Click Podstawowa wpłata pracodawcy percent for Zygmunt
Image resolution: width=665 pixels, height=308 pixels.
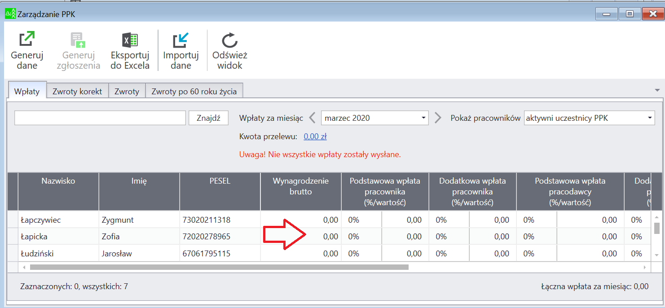click(x=537, y=220)
